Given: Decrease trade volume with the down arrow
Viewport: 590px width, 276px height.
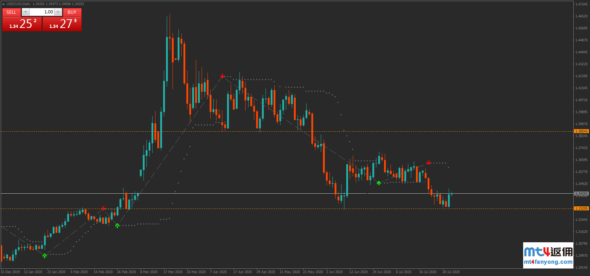Looking at the screenshot, I should click(25, 12).
